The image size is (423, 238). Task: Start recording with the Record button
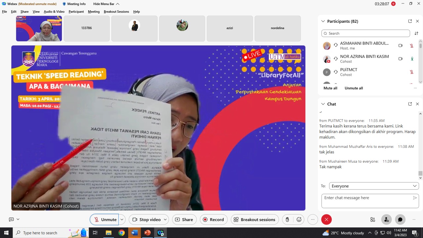213,219
